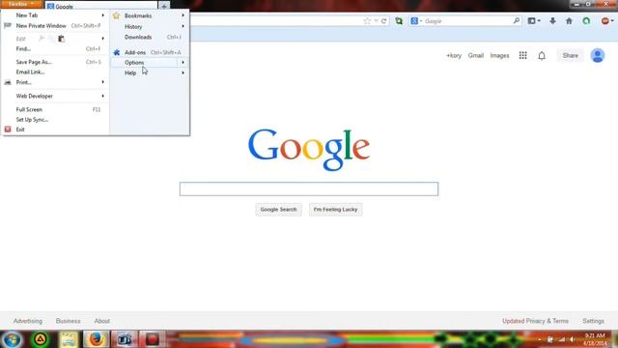Viewport: 618px width, 348px height.
Task: Expand arrow next to Bookmarks
Action: [x=183, y=15]
